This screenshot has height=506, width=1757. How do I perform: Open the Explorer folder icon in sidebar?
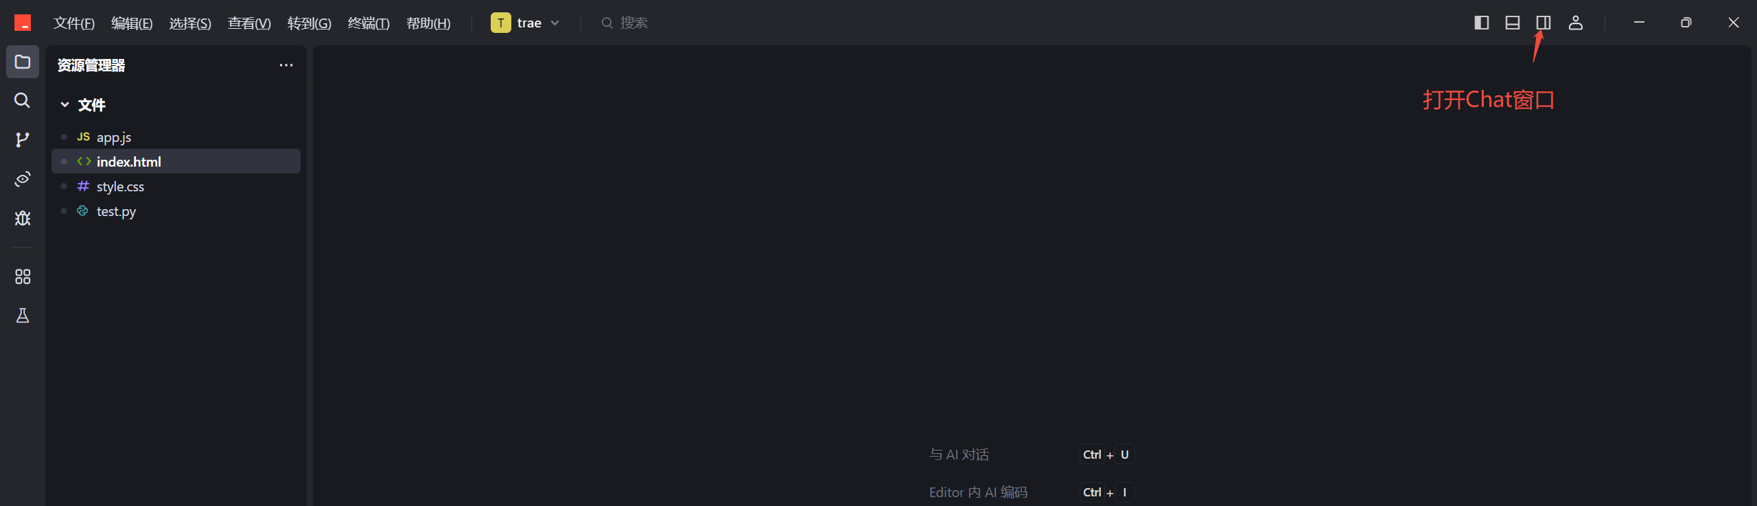pos(23,62)
